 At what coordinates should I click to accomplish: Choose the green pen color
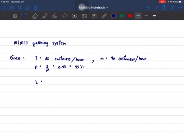pos(122,16)
